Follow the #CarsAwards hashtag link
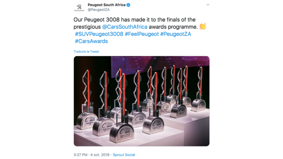Screen dimensions: 283x159 pyautogui.click(x=91, y=41)
